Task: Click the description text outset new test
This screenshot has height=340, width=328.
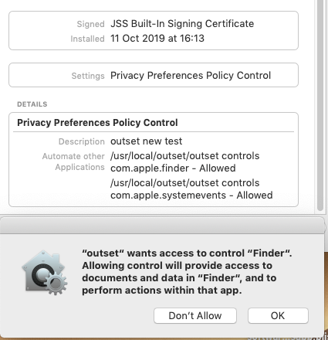Action: 146,141
